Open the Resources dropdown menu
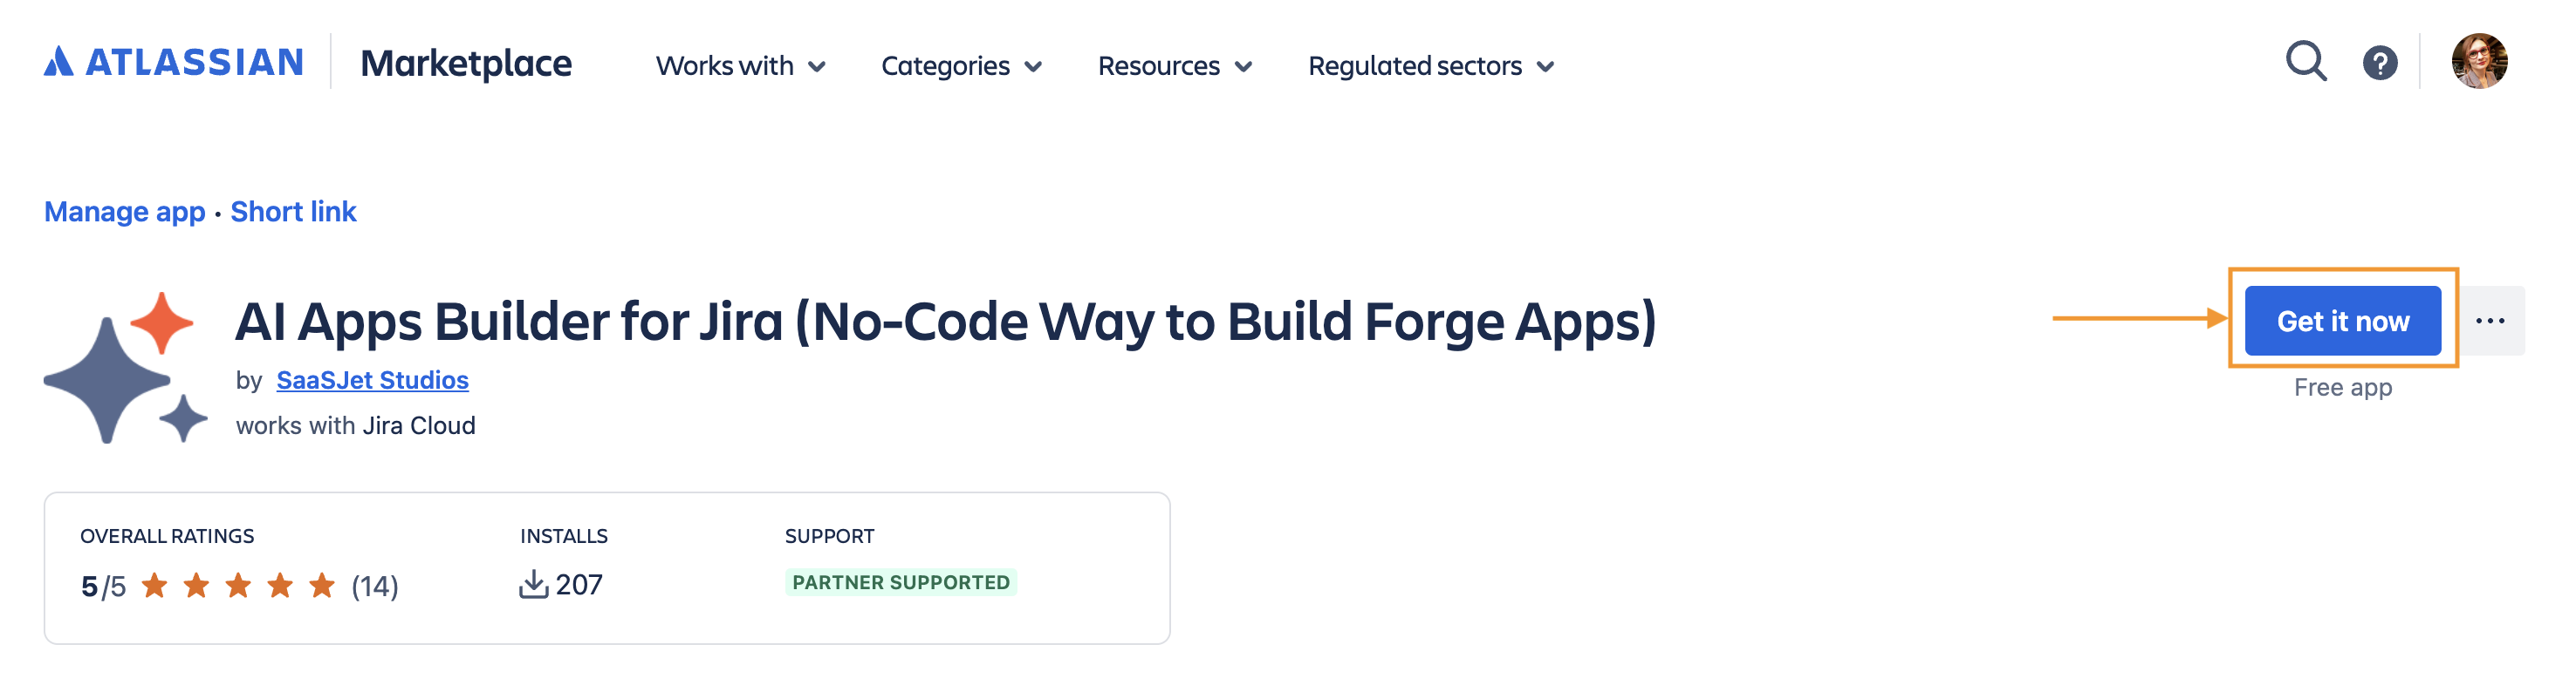This screenshot has height=699, width=2576. [x=1175, y=66]
